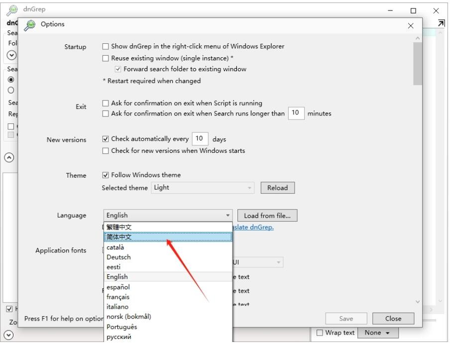The height and width of the screenshot is (344, 450).
Task: Choose English from language list
Action: click(x=168, y=277)
